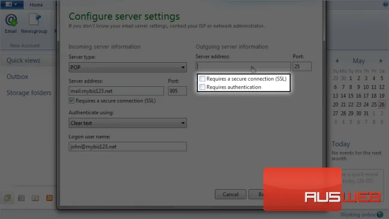Select Quick views in the sidebar
The image size is (389, 219).
[x=23, y=60]
